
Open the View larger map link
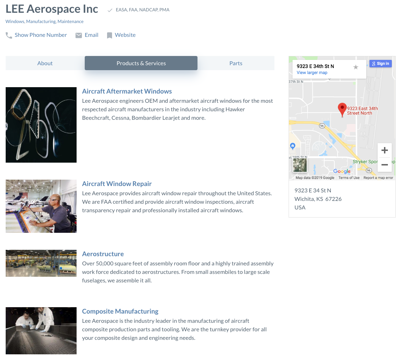coord(312,73)
